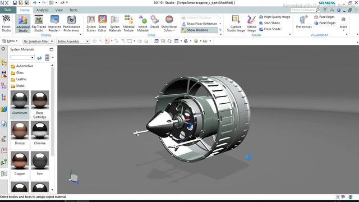This screenshot has height=202, width=359.
Task: Open System Scenes
Action: 91,24
